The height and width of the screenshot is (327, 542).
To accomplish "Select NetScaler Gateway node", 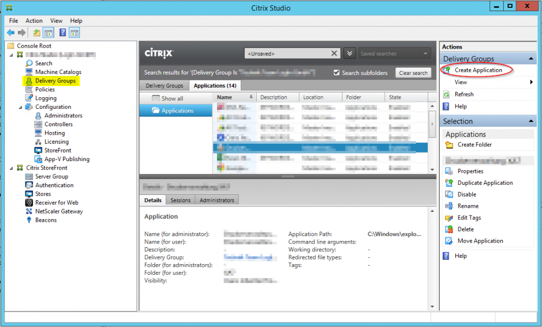I will point(59,211).
